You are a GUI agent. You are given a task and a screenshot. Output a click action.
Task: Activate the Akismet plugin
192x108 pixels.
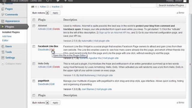(42, 29)
